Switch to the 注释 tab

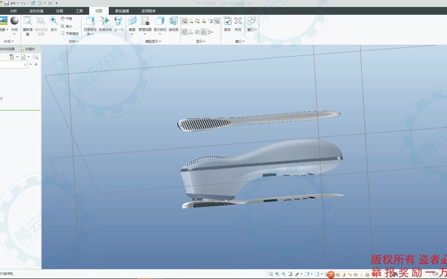(60, 11)
